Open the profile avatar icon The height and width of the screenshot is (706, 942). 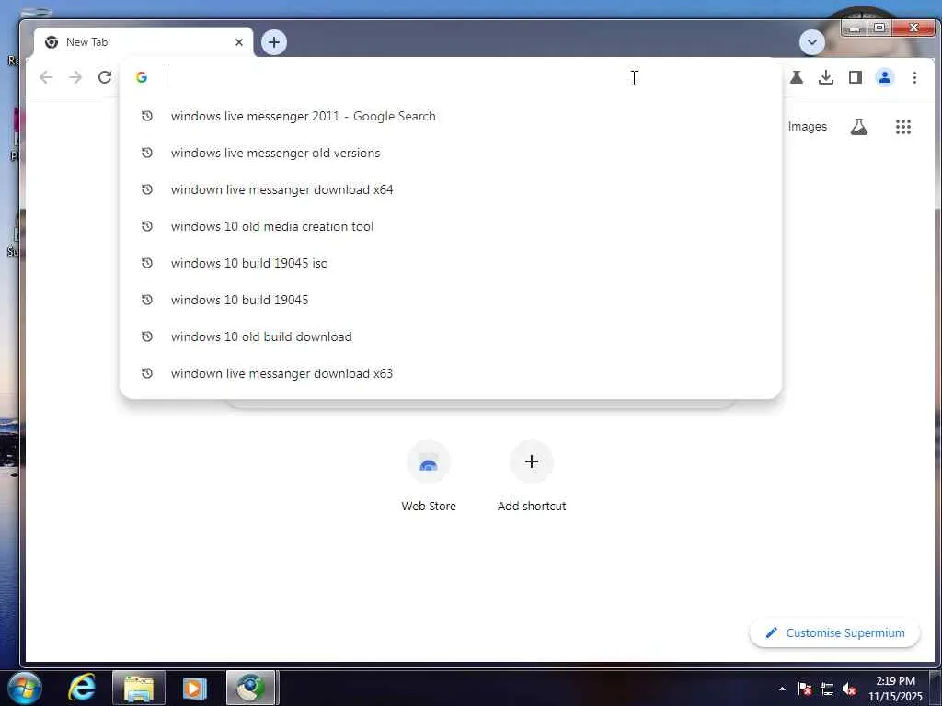pos(885,77)
